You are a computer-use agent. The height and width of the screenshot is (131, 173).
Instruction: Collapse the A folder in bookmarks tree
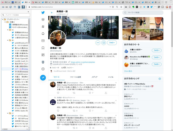tap(8, 30)
